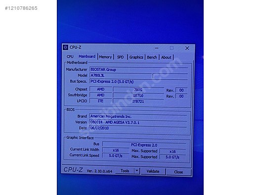Click BIOS Brand American Megatrends Inc.

pos(138,116)
